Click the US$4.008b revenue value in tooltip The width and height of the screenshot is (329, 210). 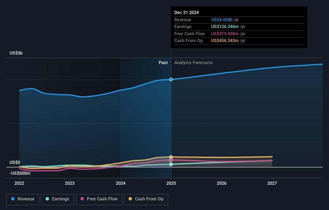[225, 20]
